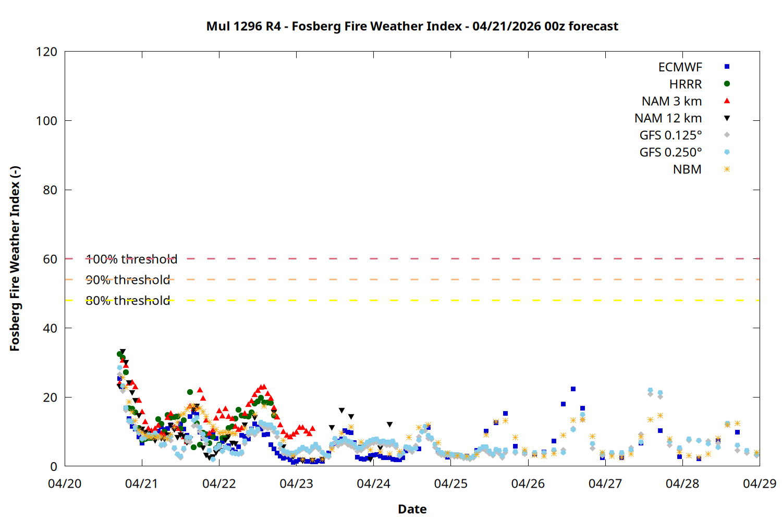Select the NAM 3 km red triangle marker
This screenshot has height=521, width=782.
point(727,101)
